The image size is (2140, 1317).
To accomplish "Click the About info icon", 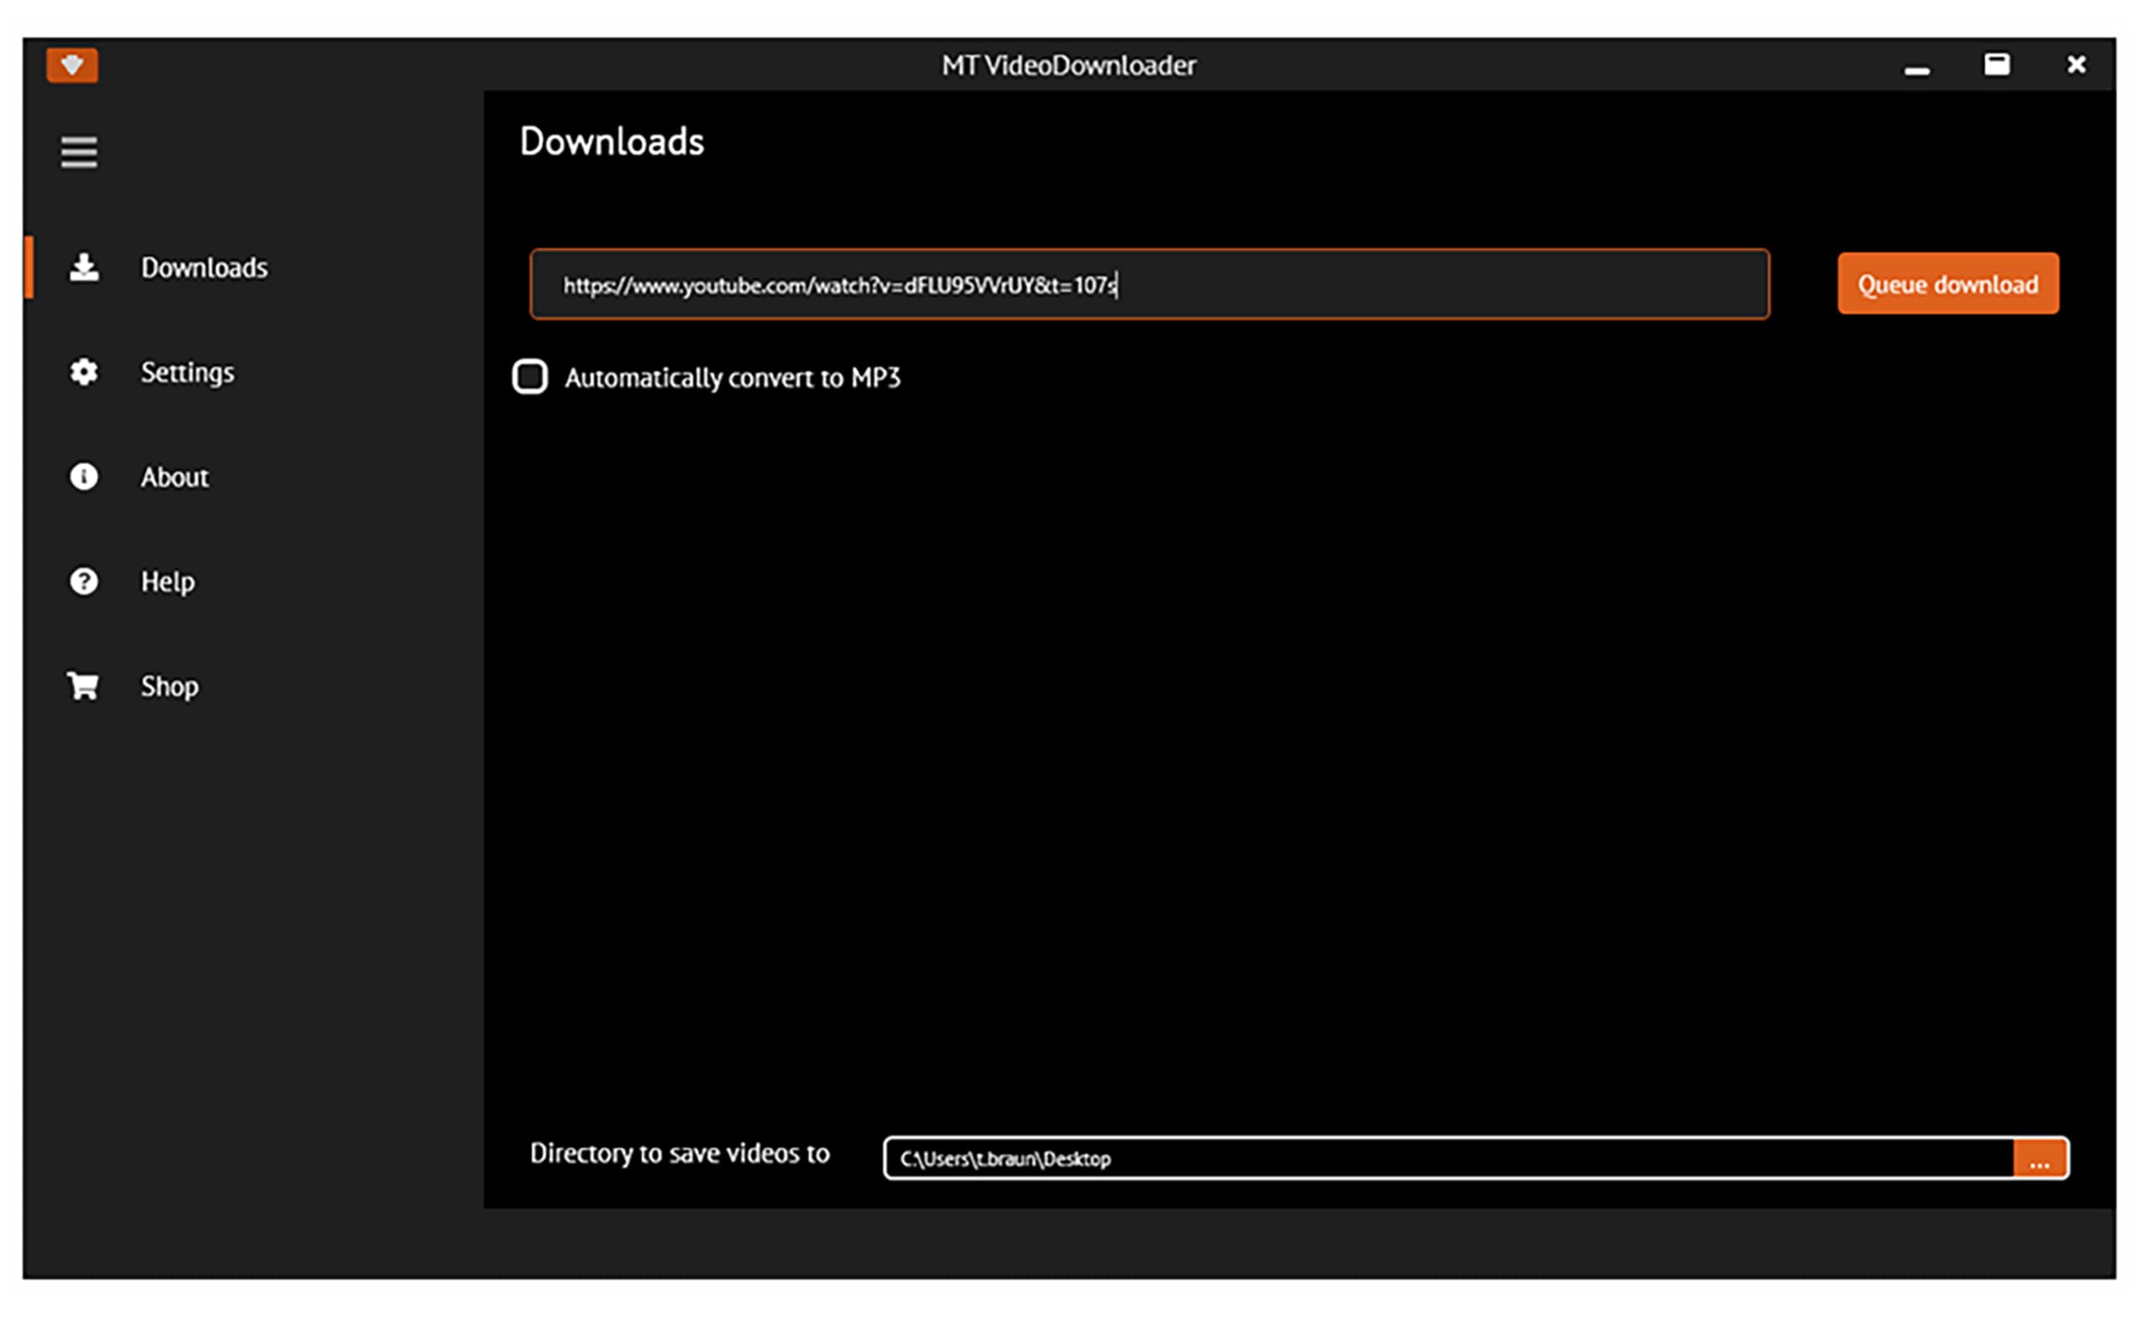I will click(84, 477).
